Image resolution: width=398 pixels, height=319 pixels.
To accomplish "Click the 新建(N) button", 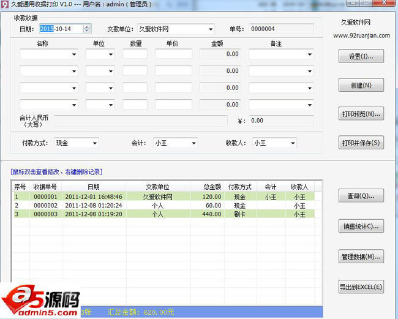I will (361, 85).
